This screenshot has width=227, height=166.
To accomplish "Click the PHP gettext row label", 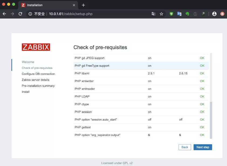I will click(83, 127).
